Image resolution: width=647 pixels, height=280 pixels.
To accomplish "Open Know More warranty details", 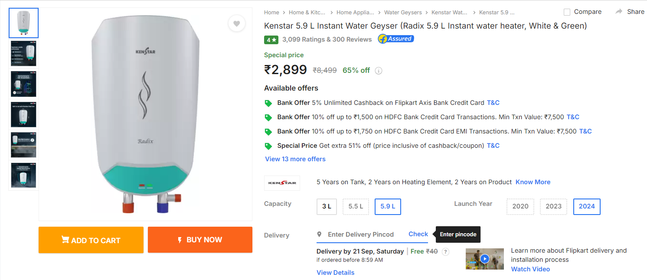I will click(x=533, y=182).
